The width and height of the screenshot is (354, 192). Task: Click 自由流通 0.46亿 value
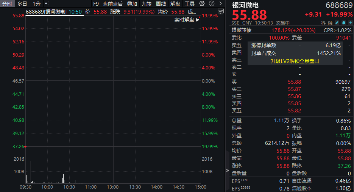coord(343,181)
